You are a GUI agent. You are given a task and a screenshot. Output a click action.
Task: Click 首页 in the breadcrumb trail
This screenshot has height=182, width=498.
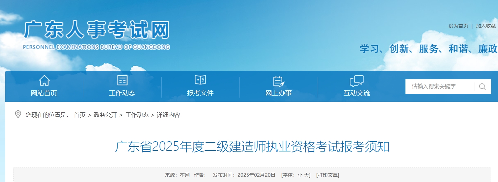point(80,115)
